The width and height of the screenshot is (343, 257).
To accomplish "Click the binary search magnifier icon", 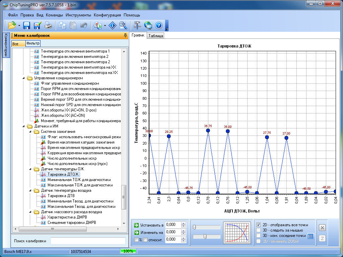I will pos(123,25).
